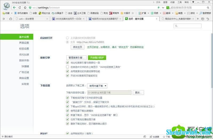Reload the page with the refresh icon

[x=20, y=8]
